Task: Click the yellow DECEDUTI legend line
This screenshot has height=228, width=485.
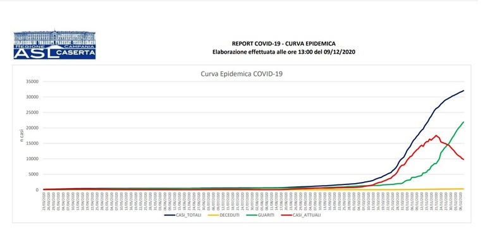Action: click(213, 215)
